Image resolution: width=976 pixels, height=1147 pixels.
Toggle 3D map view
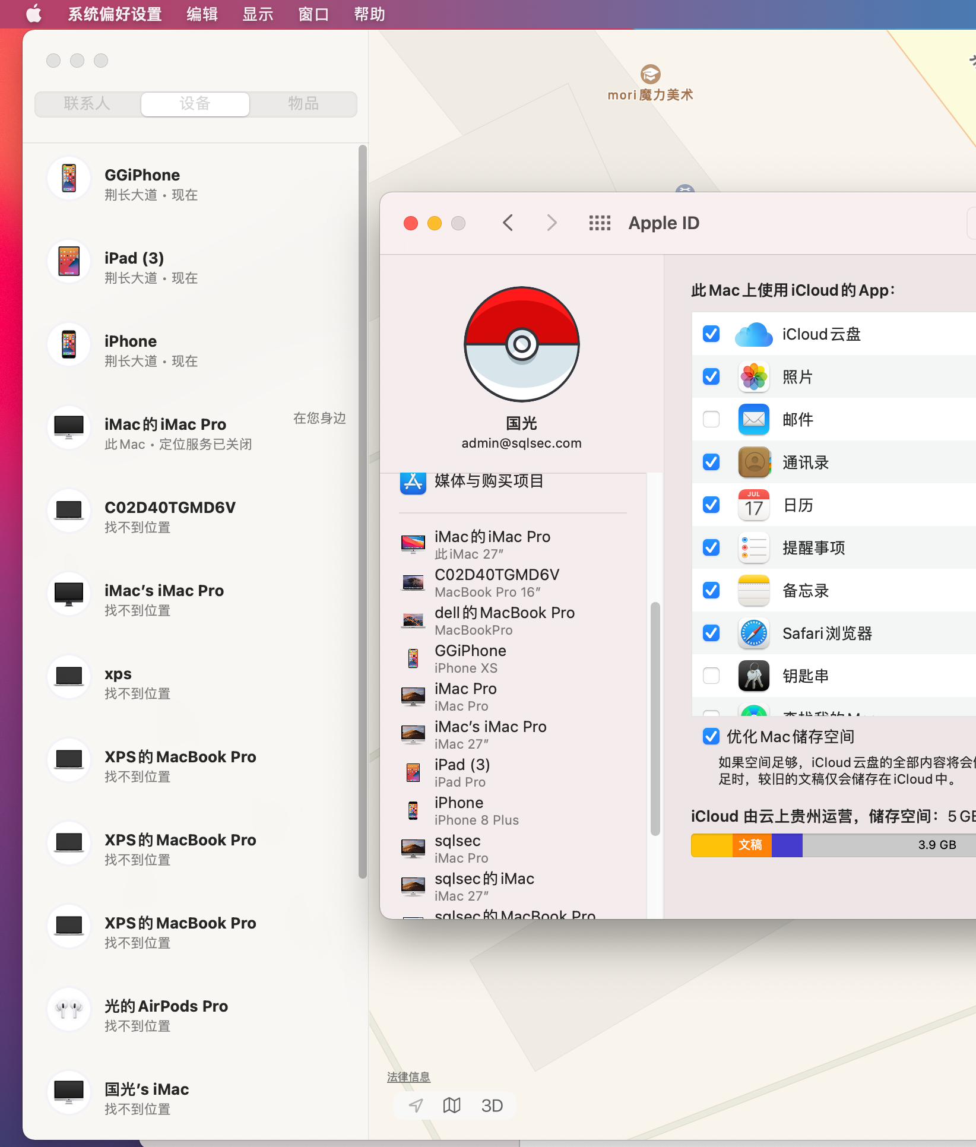point(492,1105)
